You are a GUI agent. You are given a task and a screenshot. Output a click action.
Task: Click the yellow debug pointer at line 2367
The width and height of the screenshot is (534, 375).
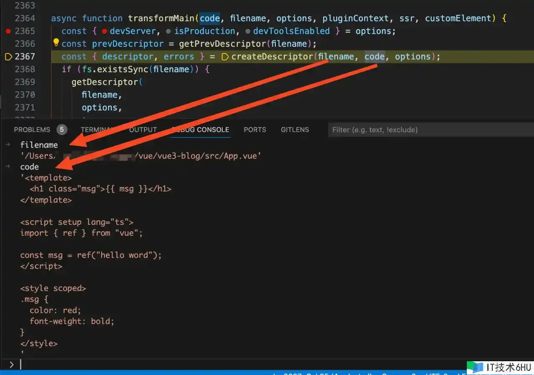[x=8, y=57]
